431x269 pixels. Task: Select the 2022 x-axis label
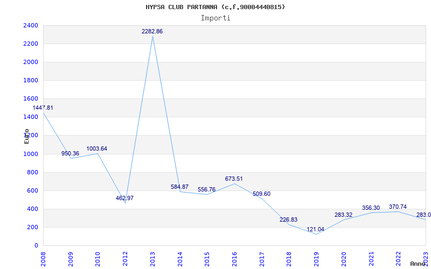(398, 259)
